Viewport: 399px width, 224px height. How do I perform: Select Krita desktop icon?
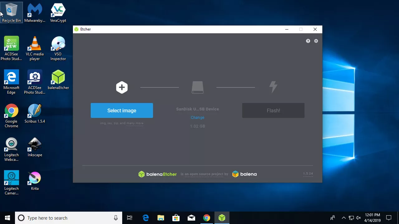click(35, 181)
